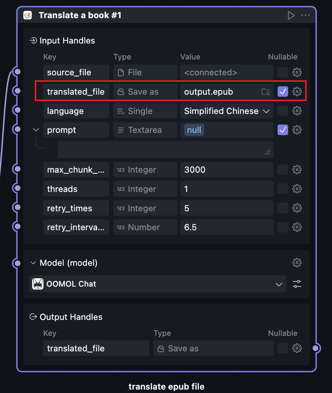Open model parameter sliders for OOMOL Chat
The image size is (332, 393).
click(x=297, y=284)
